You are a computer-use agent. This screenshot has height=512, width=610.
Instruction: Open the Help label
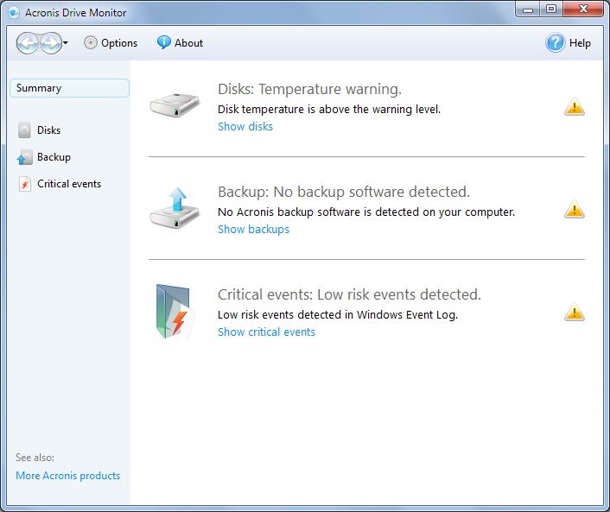(580, 43)
